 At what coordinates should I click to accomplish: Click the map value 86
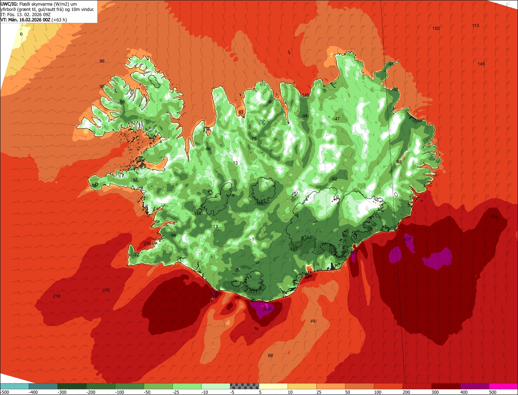[102, 61]
